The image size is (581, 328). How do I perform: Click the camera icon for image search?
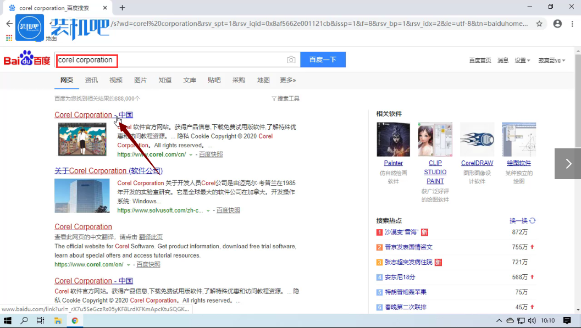291,59
